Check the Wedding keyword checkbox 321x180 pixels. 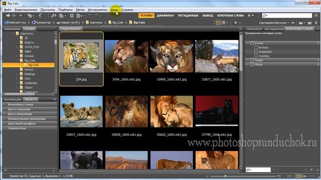point(256,56)
